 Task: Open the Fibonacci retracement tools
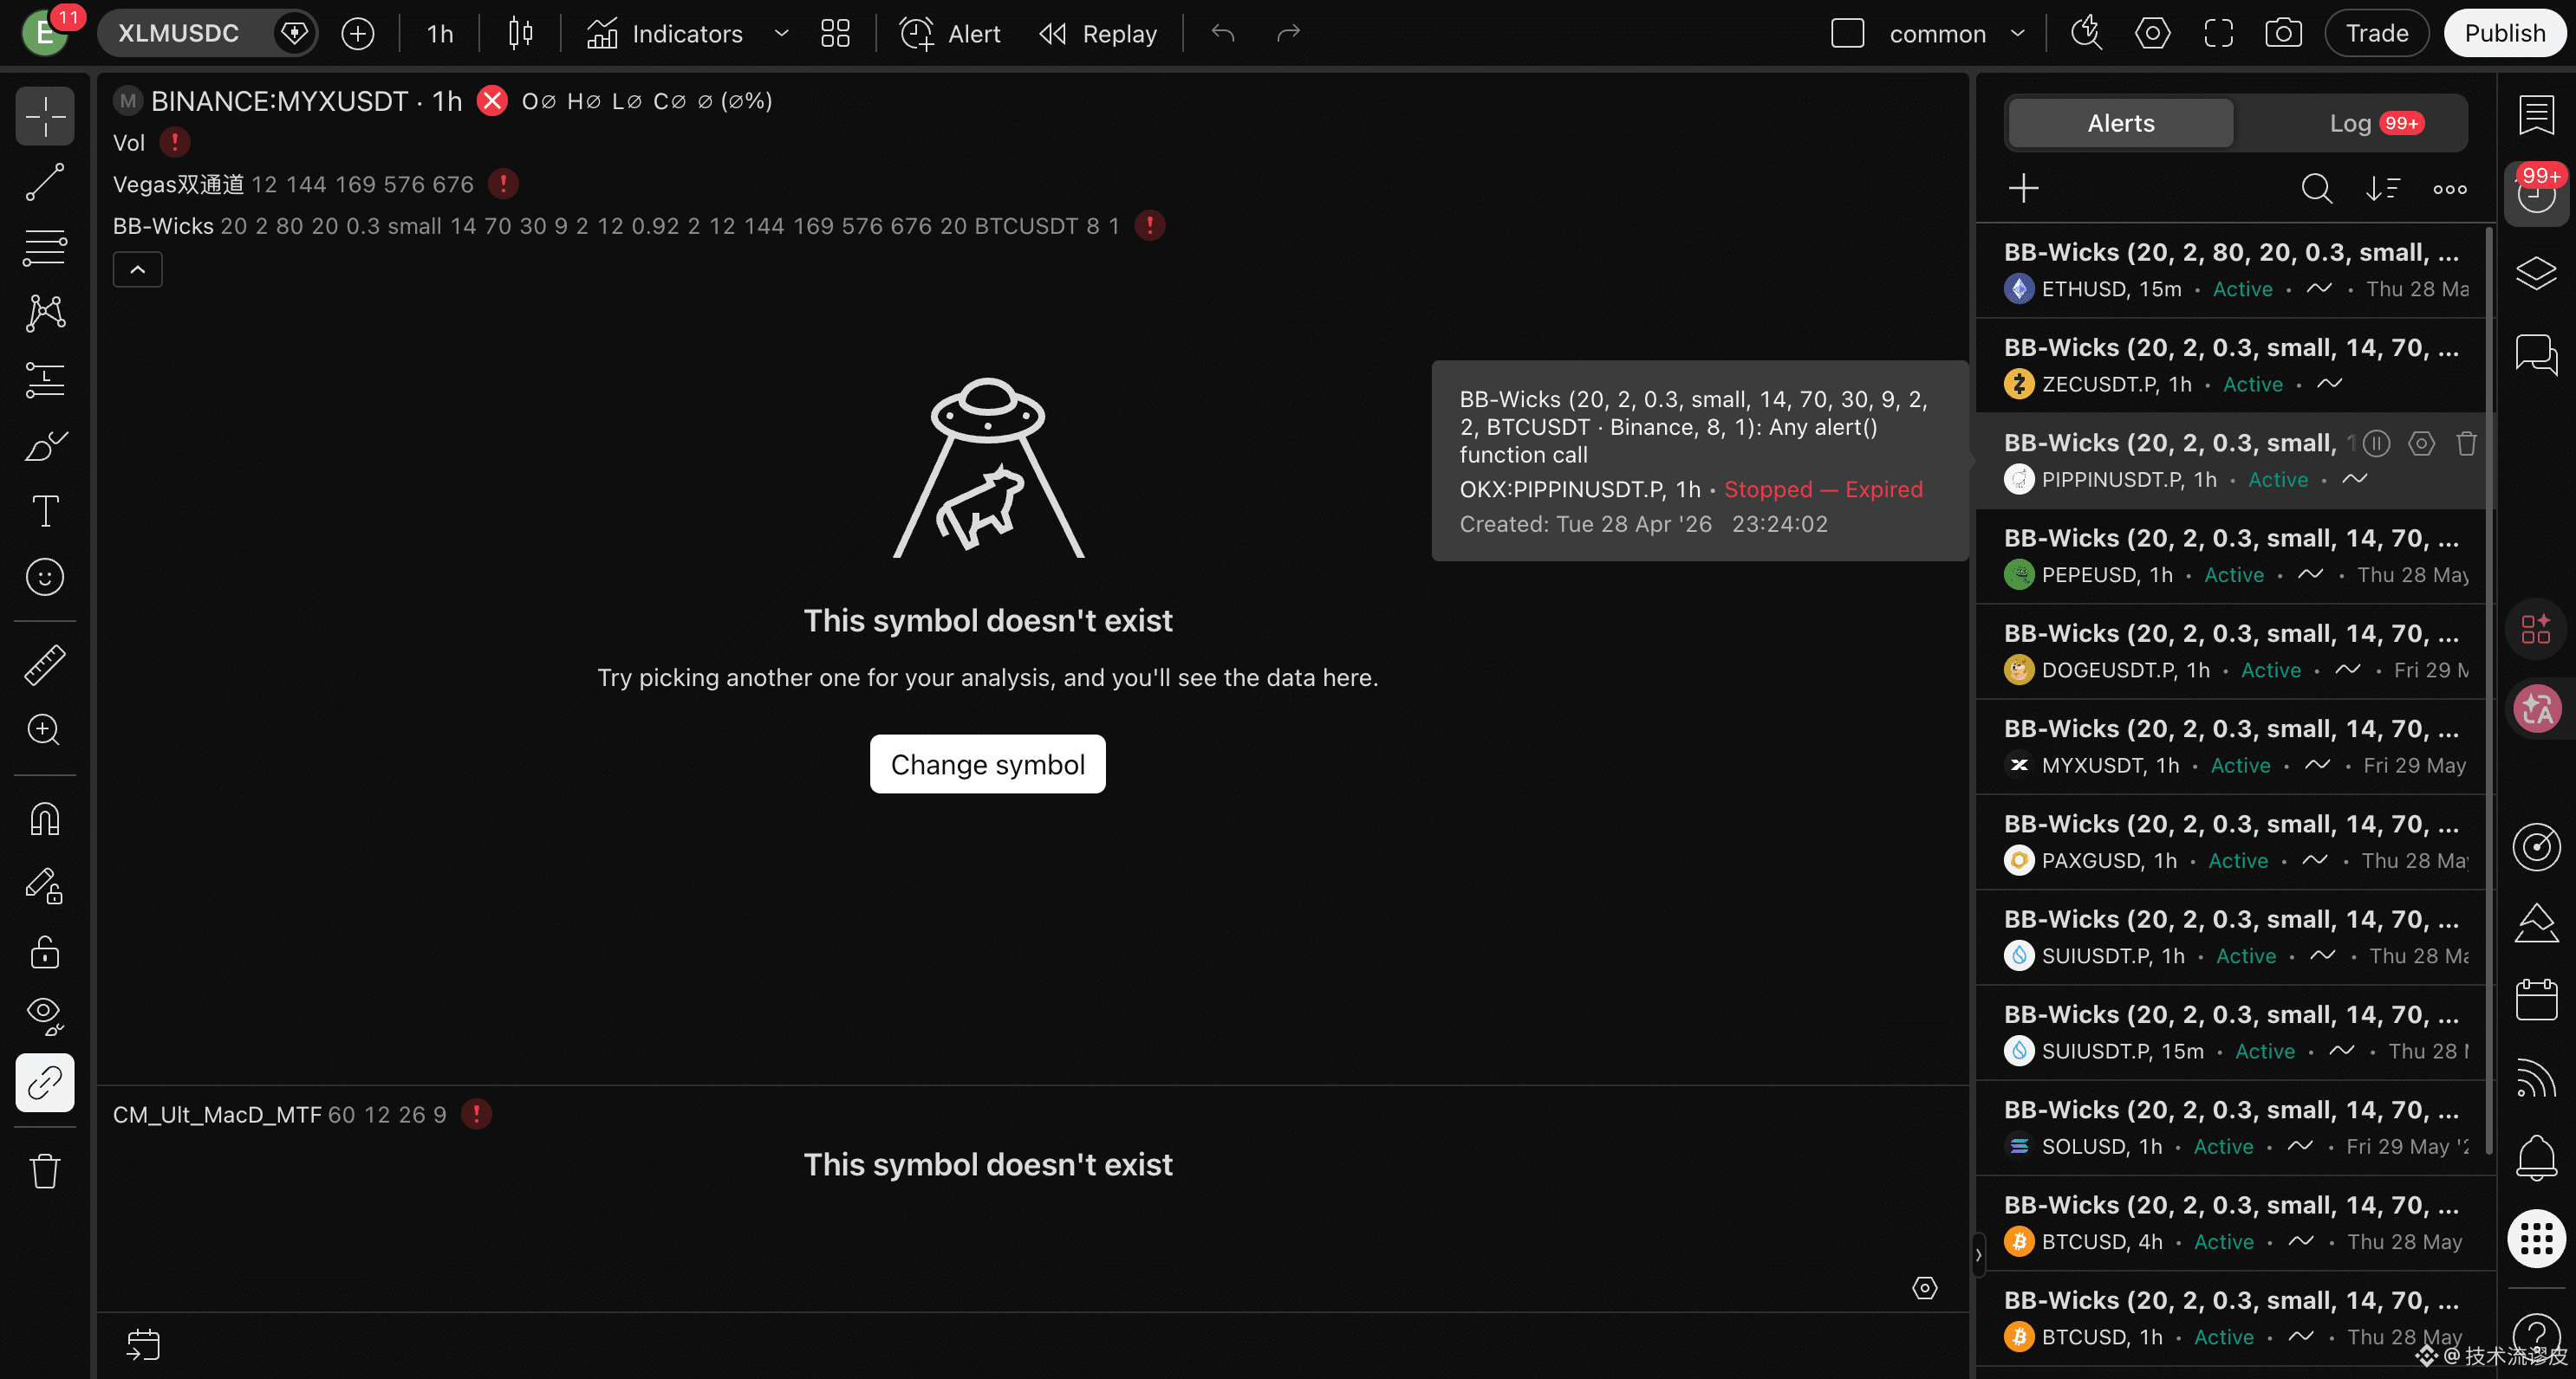(x=45, y=247)
